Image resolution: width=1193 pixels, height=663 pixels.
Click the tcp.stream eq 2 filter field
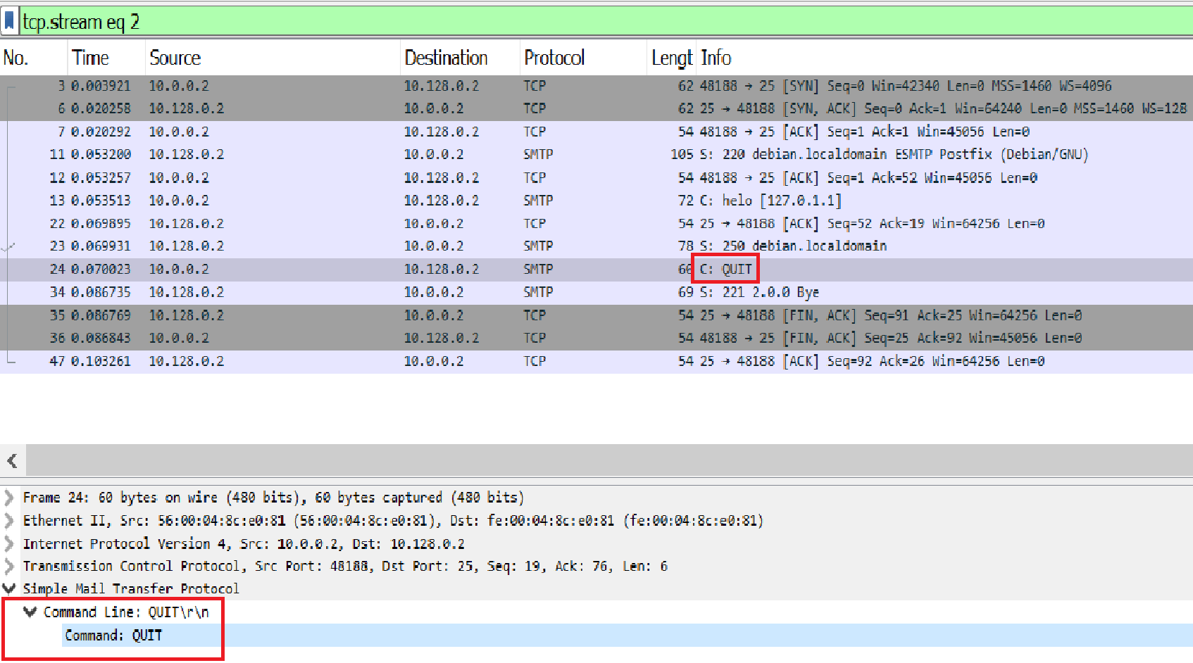pyautogui.click(x=352, y=20)
